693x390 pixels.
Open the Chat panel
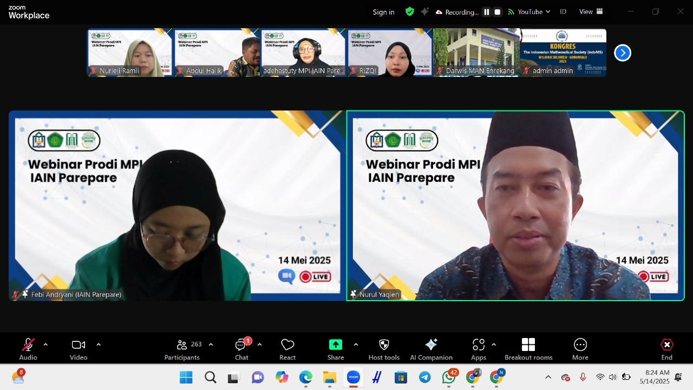tap(241, 349)
